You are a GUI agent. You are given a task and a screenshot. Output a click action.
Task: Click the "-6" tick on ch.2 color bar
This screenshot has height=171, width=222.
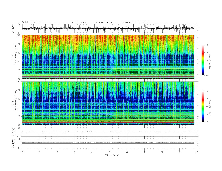pos(207,114)
